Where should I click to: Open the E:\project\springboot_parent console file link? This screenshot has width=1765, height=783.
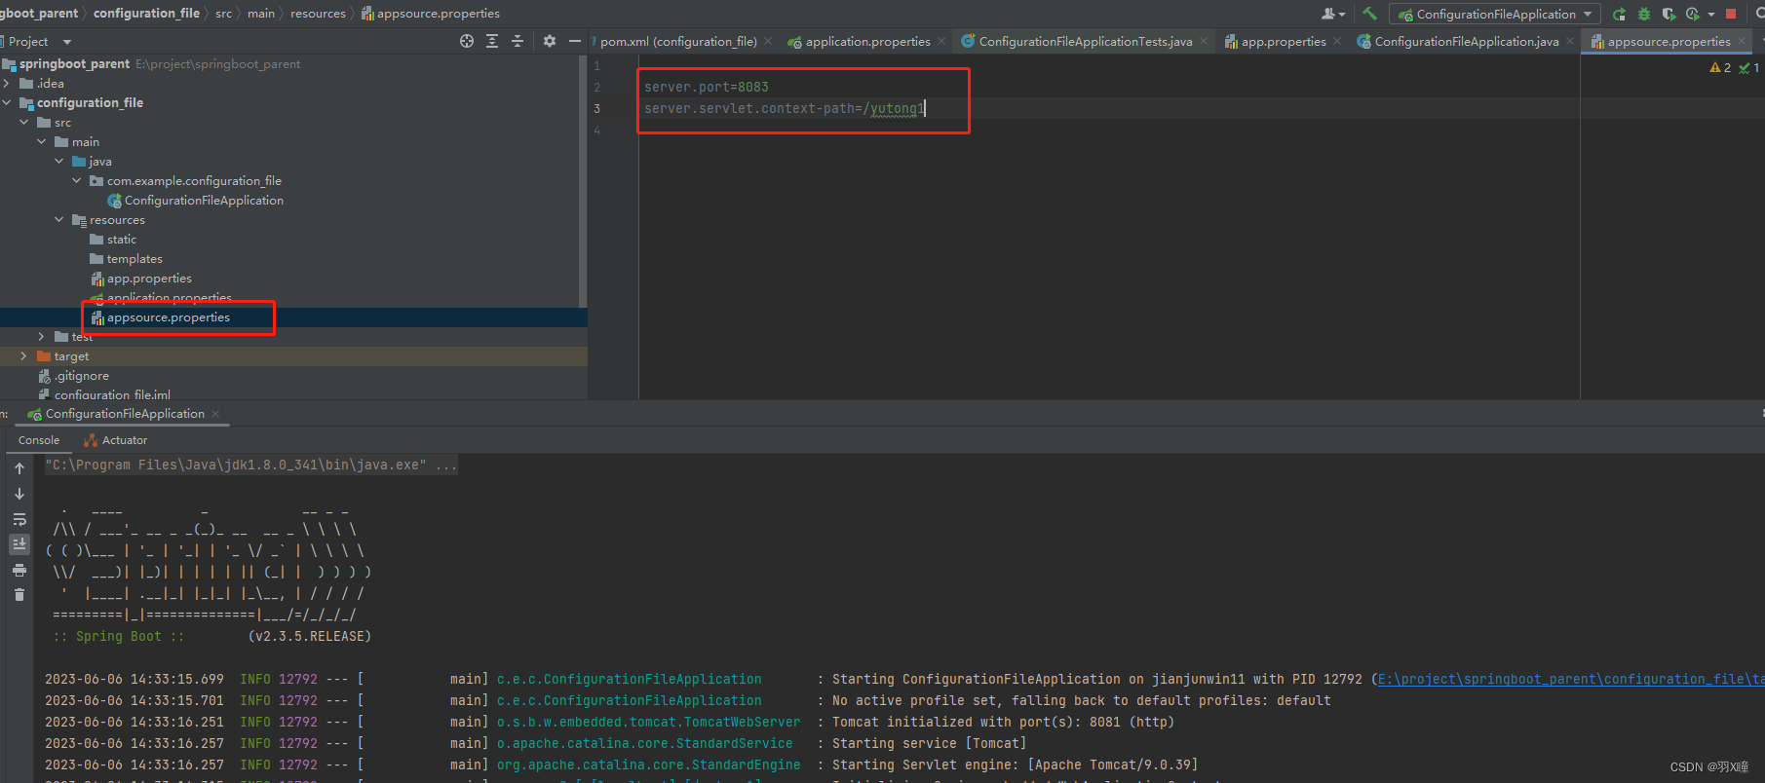[x=1570, y=679]
